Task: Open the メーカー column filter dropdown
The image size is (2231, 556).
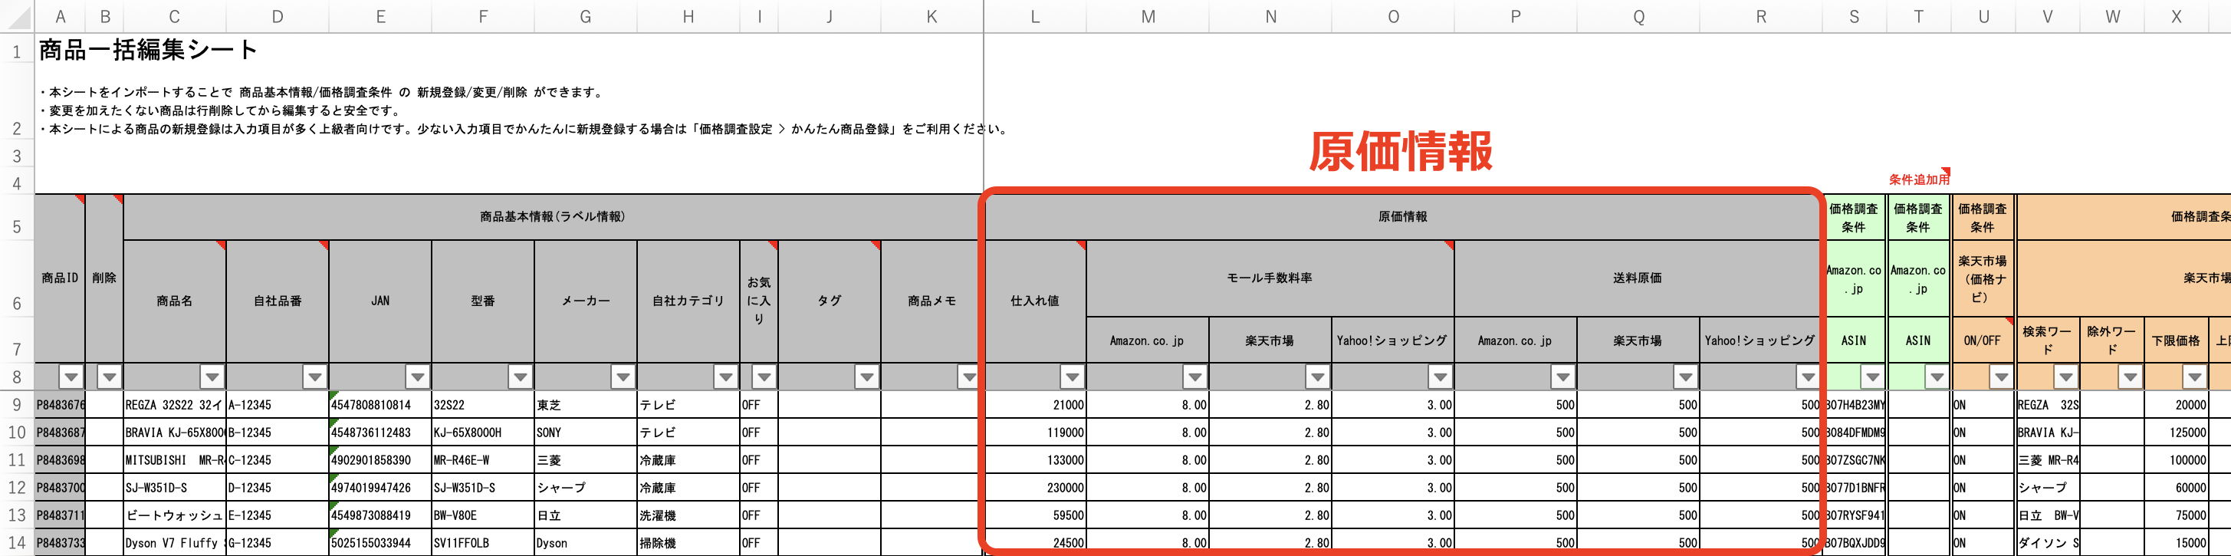Action: point(623,377)
